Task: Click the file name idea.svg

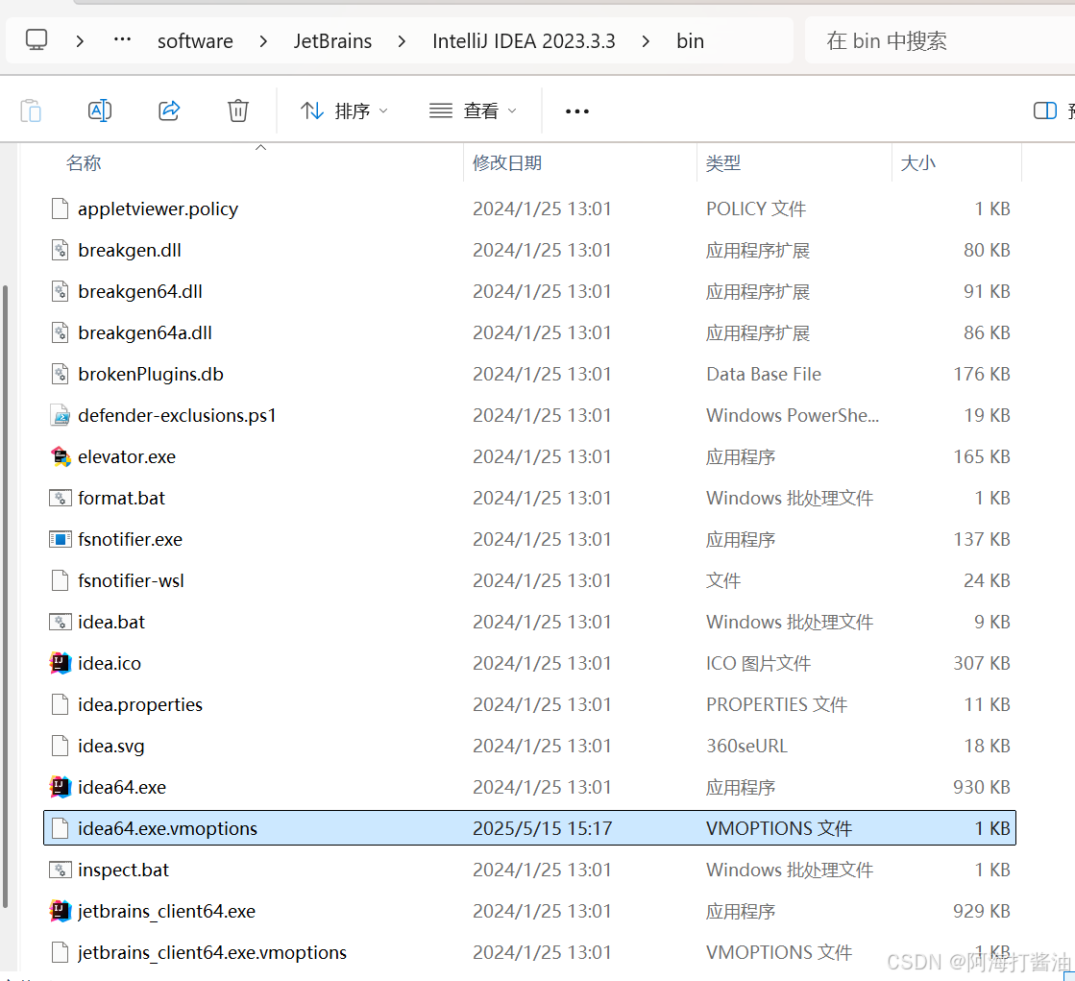Action: point(111,746)
